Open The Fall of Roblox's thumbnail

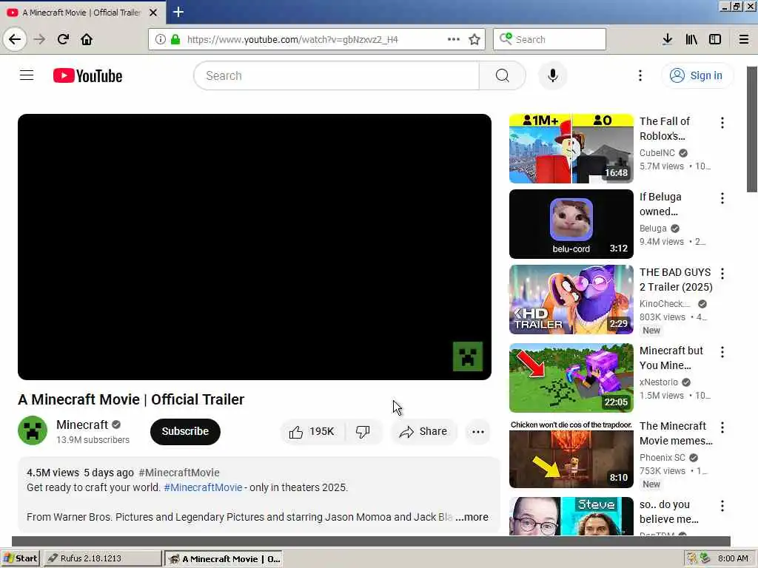[571, 148]
